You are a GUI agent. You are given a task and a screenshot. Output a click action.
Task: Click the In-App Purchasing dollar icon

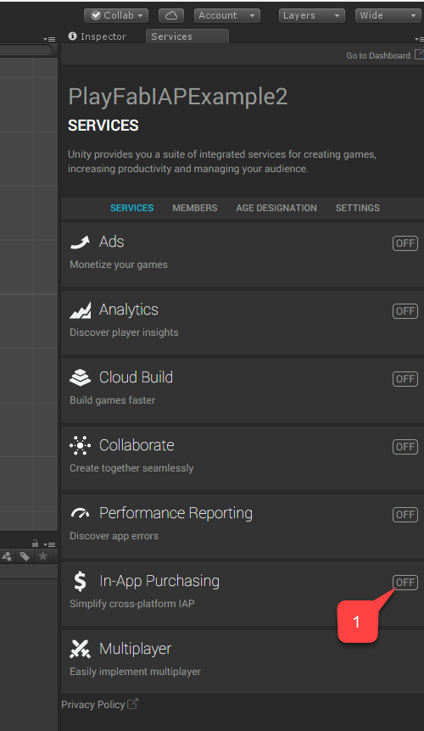pyautogui.click(x=81, y=582)
